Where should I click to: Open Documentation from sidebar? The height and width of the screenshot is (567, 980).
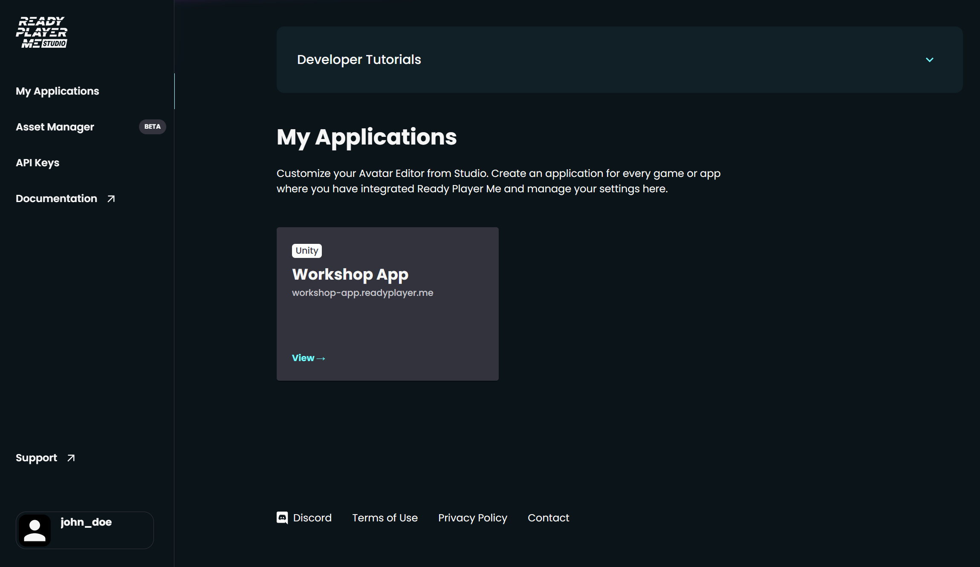coord(56,199)
